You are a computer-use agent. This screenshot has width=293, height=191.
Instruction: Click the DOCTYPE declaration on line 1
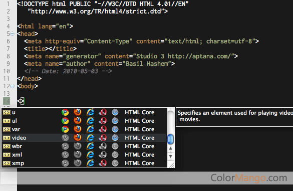point(103,3)
